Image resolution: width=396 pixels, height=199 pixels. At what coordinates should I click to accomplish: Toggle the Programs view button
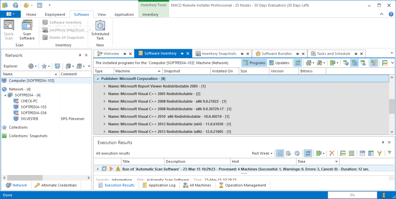click(254, 63)
